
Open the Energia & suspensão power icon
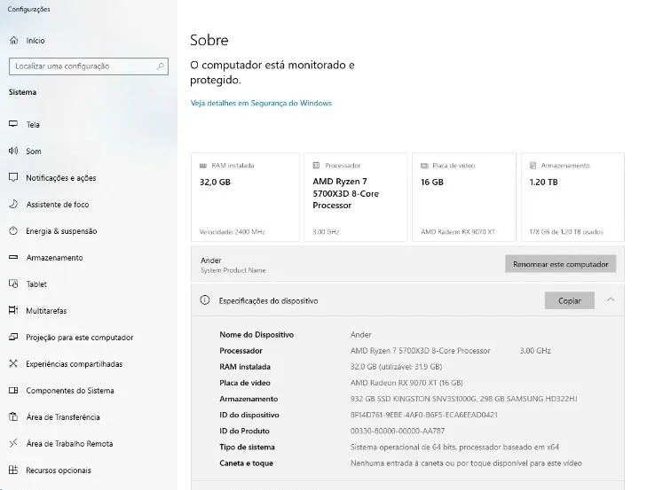pos(13,230)
